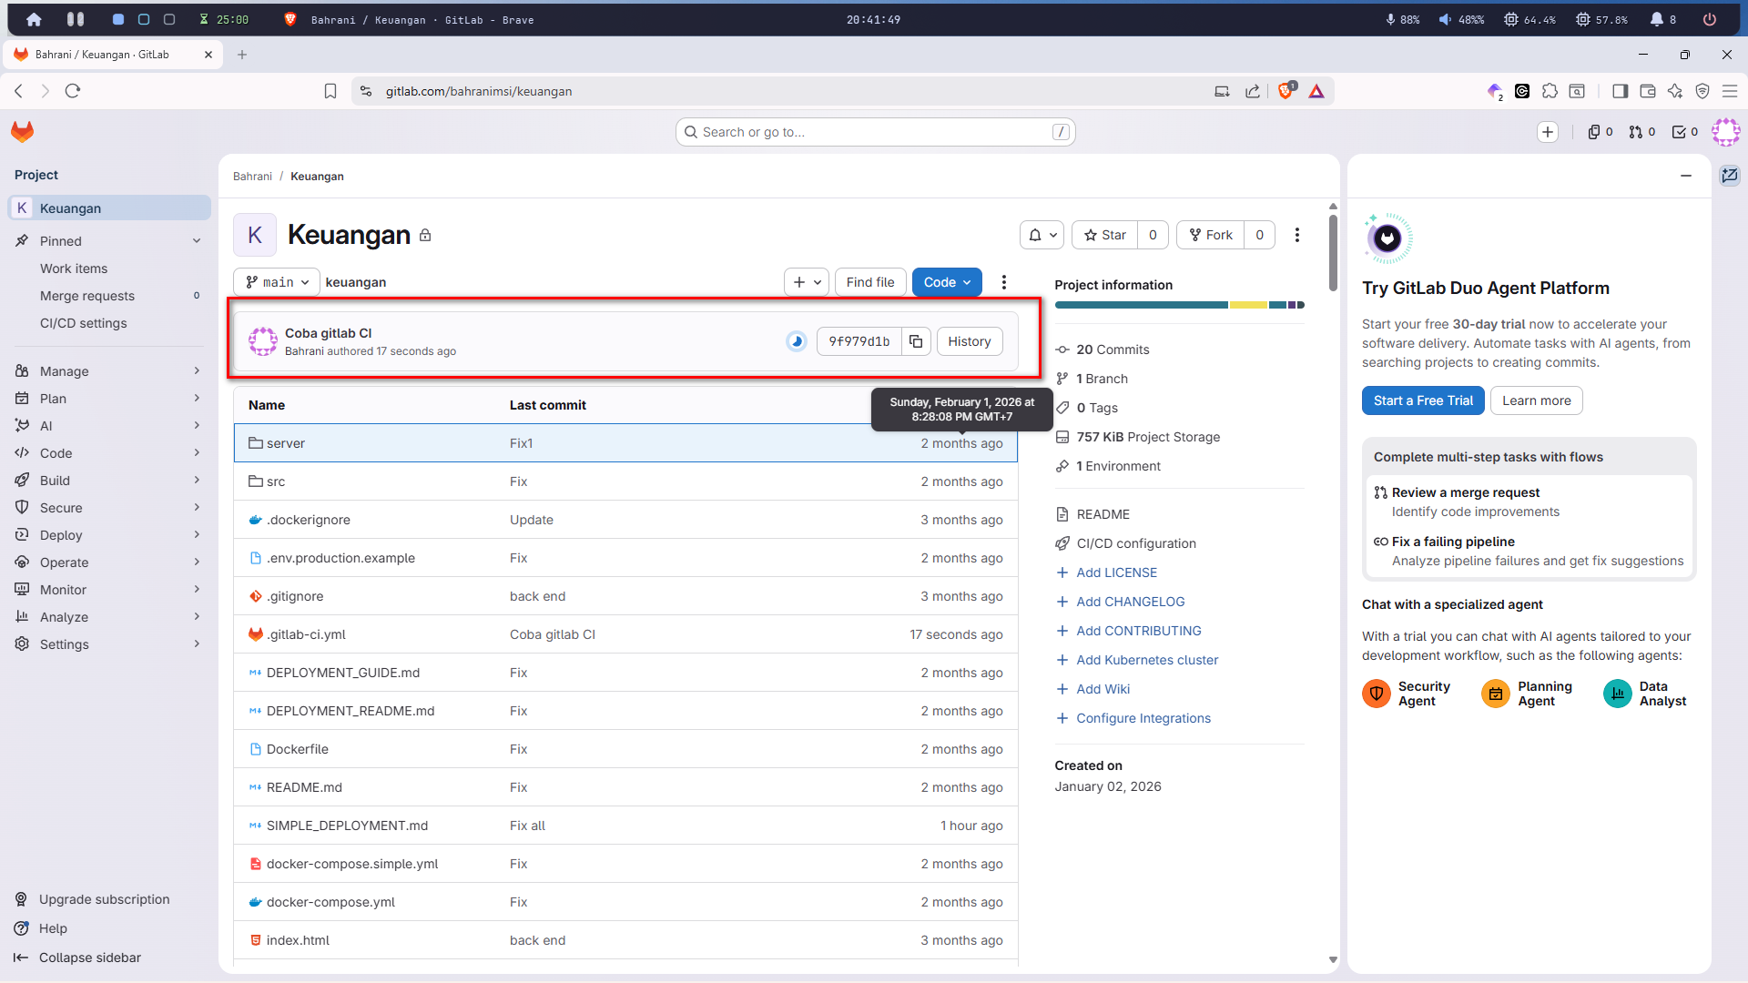1748x983 pixels.
Task: Toggle the browser sidebar panel
Action: [x=1620, y=91]
